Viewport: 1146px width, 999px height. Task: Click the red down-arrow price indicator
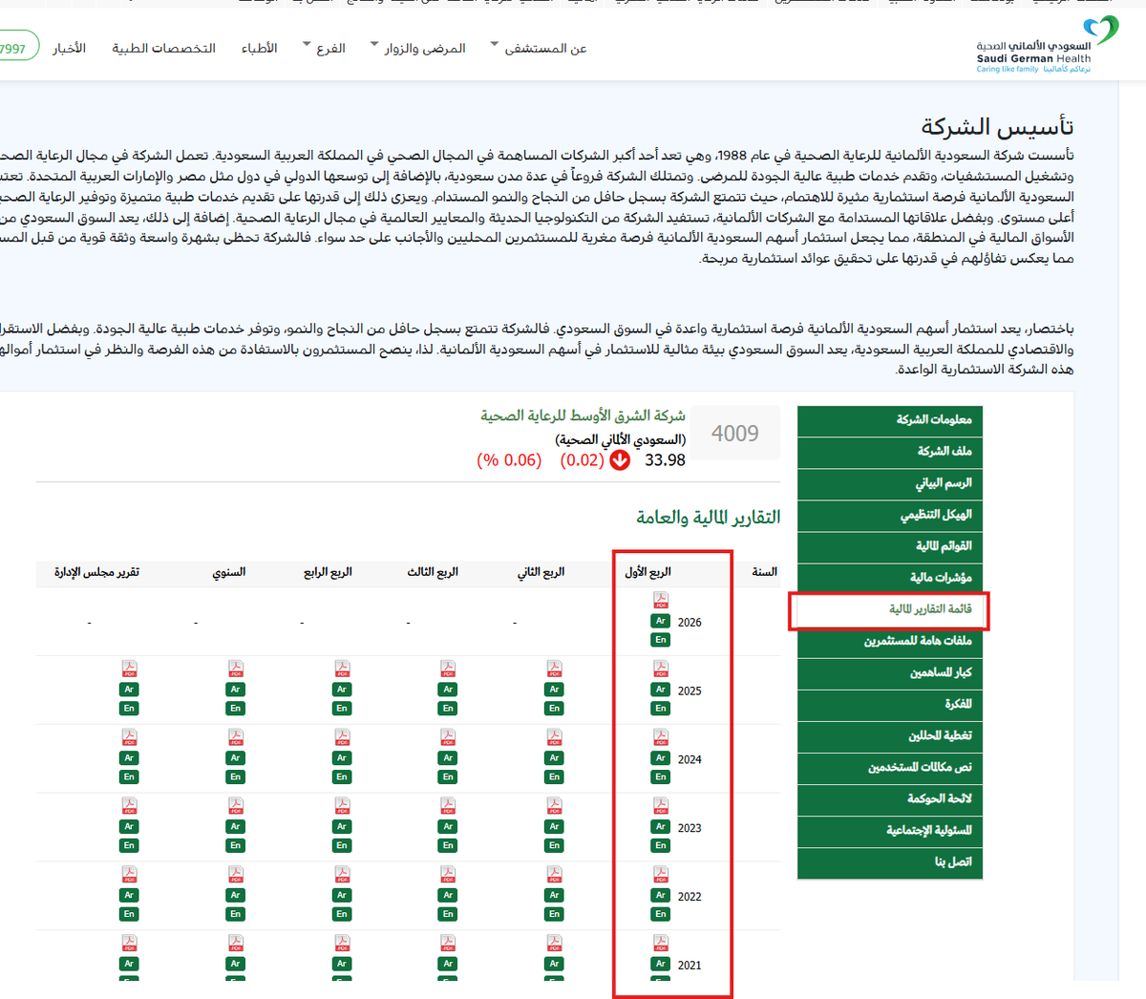click(620, 460)
